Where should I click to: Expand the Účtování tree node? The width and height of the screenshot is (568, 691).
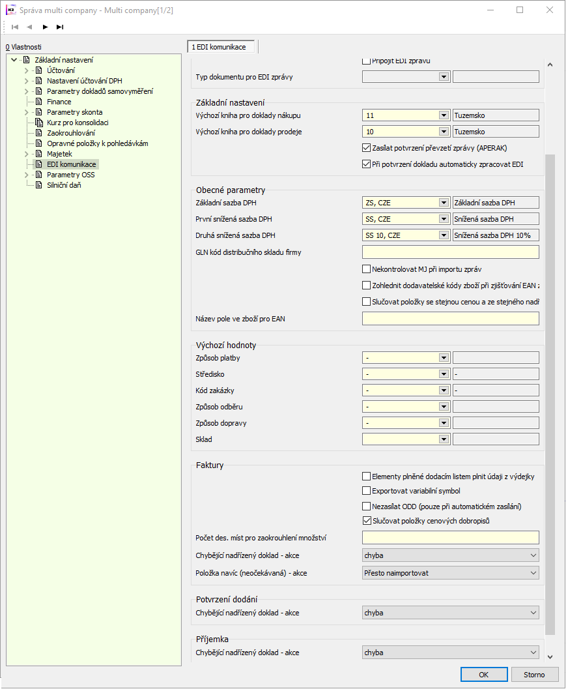click(27, 70)
